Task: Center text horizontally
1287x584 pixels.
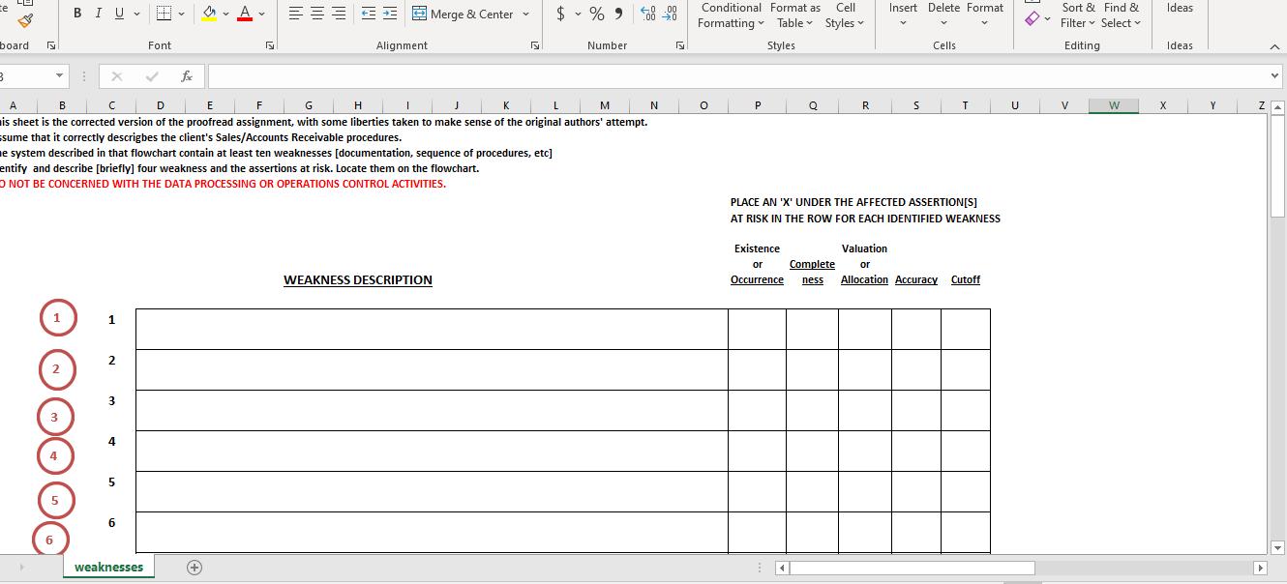Action: click(x=317, y=14)
